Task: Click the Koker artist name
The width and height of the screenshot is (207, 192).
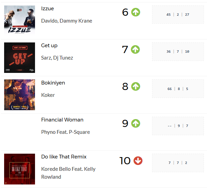Action: click(x=48, y=95)
